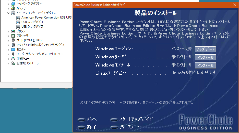This screenshot has height=133, width=239.
Task: Expand the ネットワーク アダプター node
Action: click(x=8, y=4)
